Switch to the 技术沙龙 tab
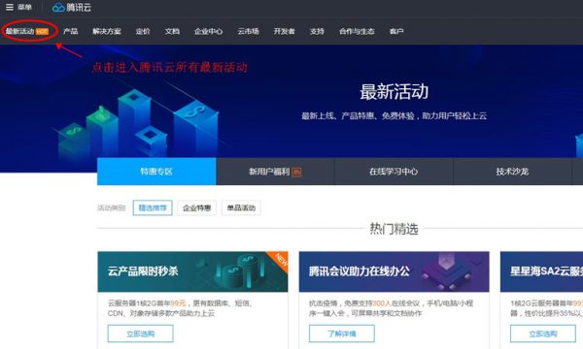Viewport: 583px width, 349px height. (x=512, y=172)
